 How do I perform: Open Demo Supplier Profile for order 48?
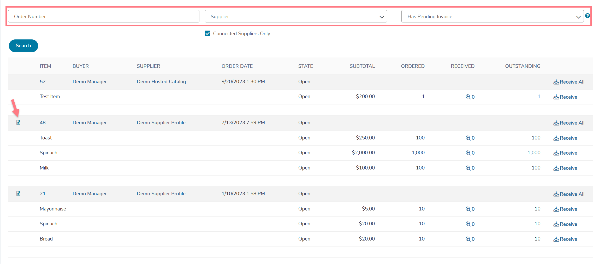coord(161,122)
